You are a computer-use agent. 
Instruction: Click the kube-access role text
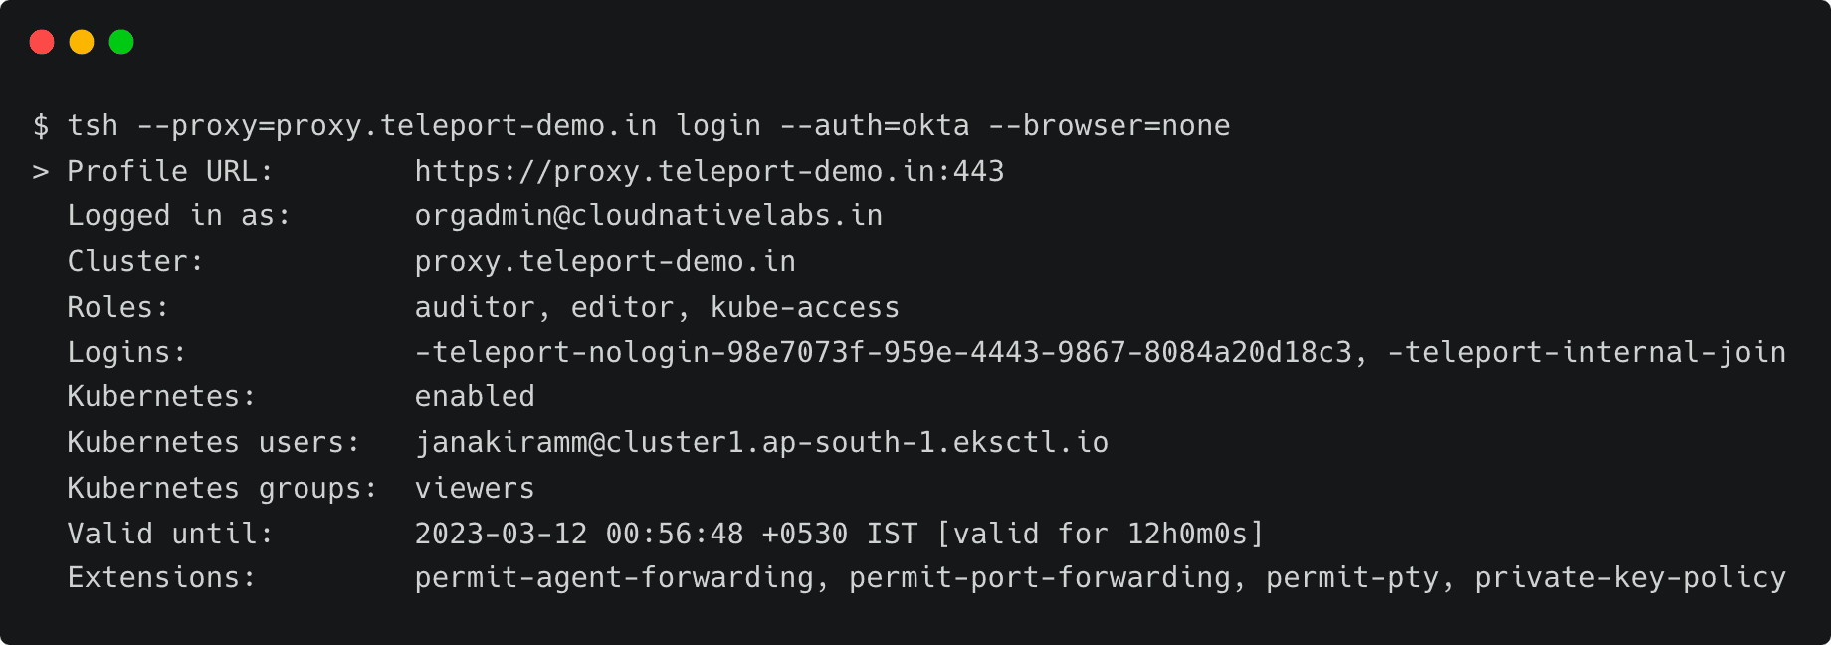[804, 307]
